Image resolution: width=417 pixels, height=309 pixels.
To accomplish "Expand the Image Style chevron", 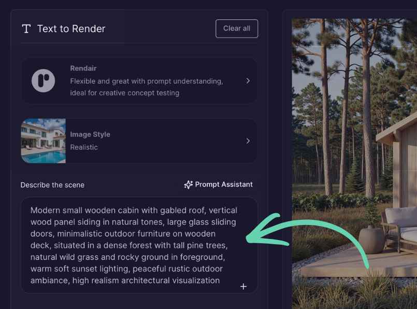I will click(x=248, y=141).
